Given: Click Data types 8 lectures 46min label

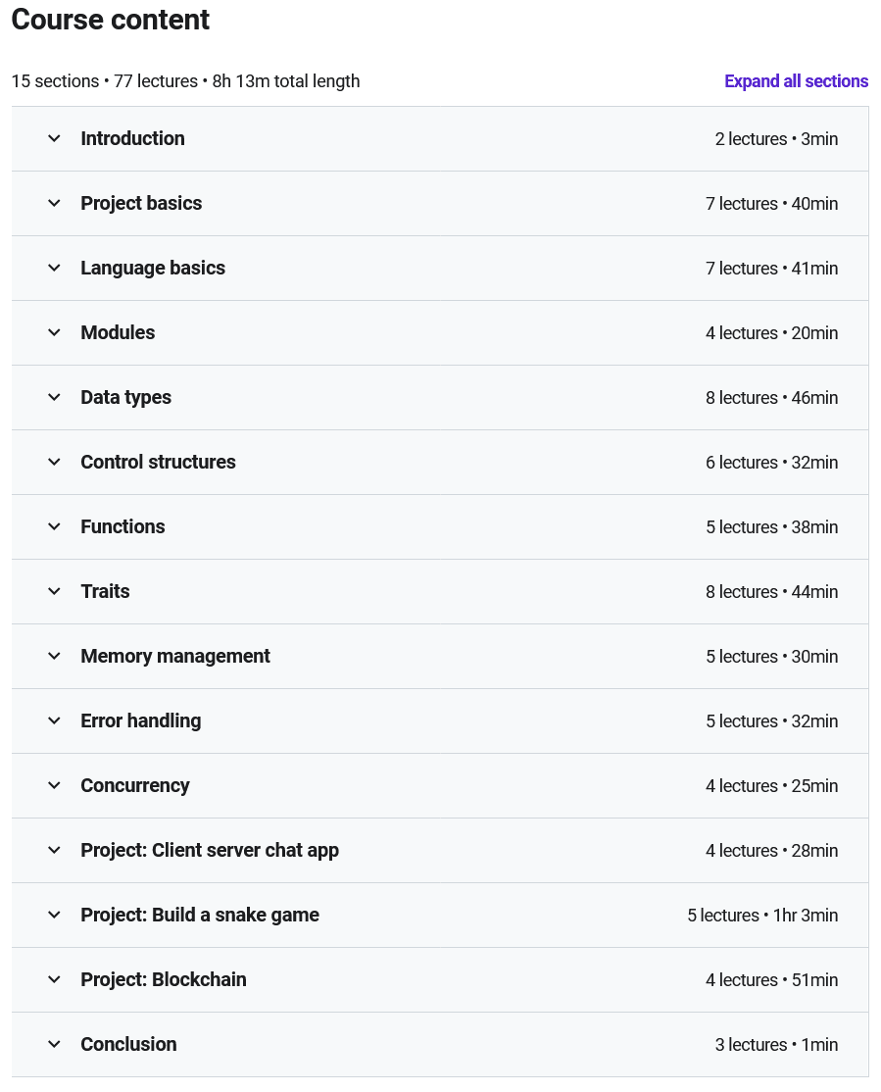Looking at the screenshot, I should tap(771, 398).
